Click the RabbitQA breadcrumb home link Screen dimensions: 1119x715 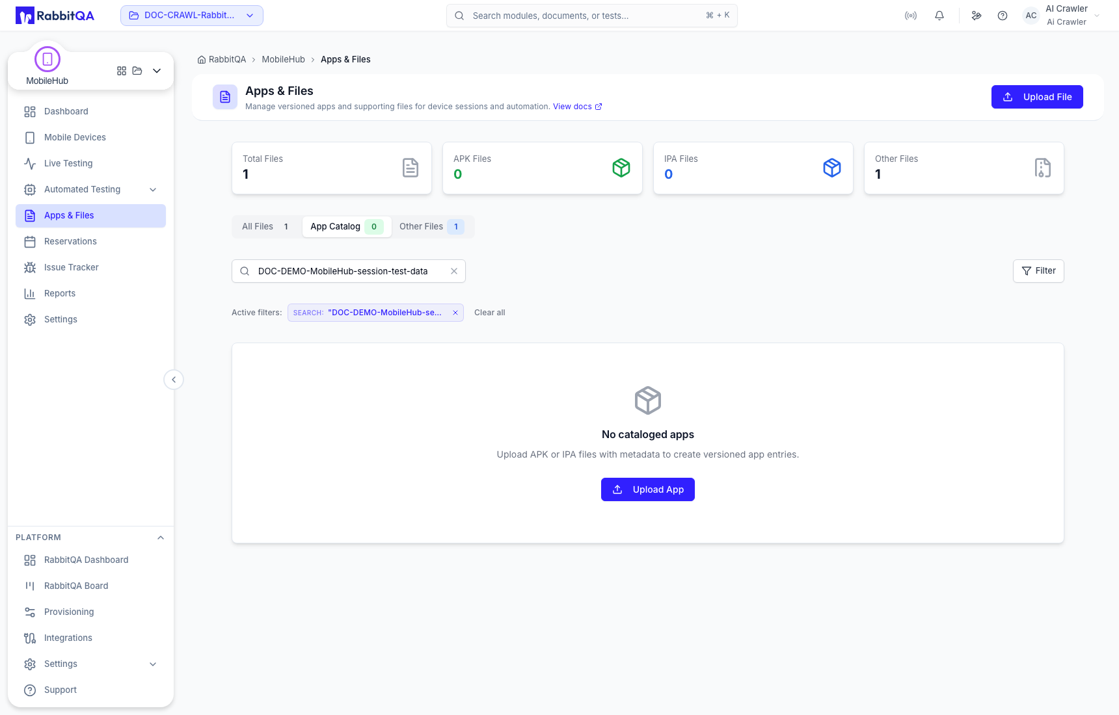tap(222, 59)
